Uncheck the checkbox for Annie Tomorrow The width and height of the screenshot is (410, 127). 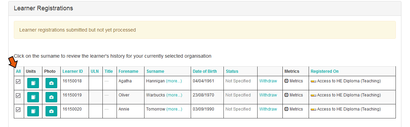[18, 109]
